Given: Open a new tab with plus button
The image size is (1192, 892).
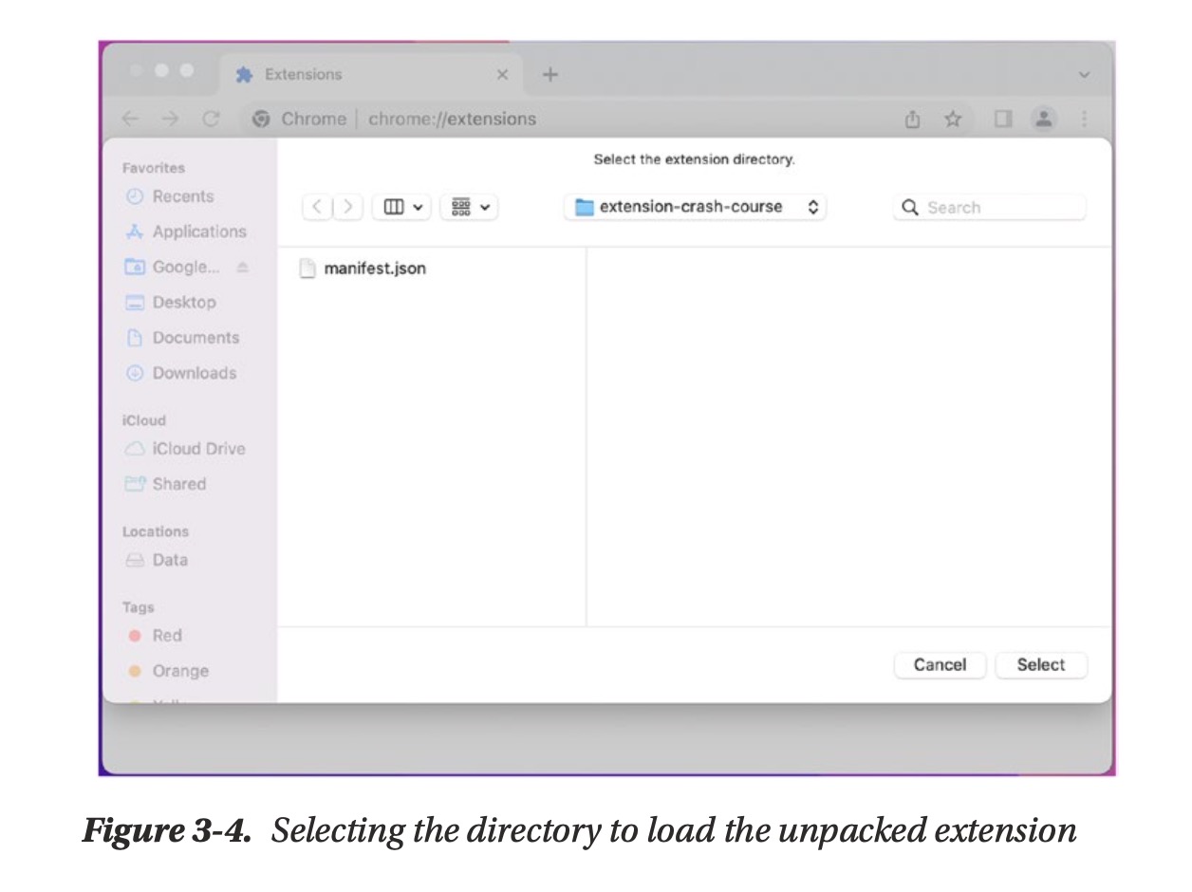Looking at the screenshot, I should tap(549, 74).
